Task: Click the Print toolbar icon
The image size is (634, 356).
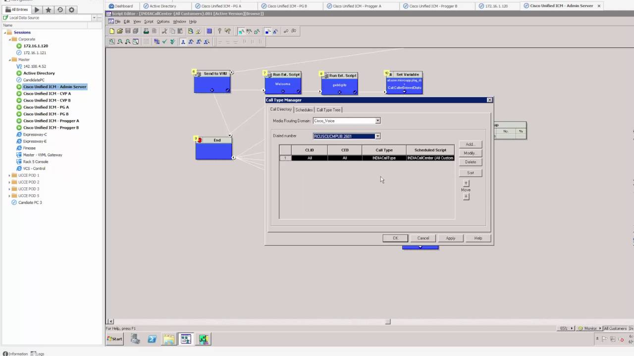Action: point(146,31)
